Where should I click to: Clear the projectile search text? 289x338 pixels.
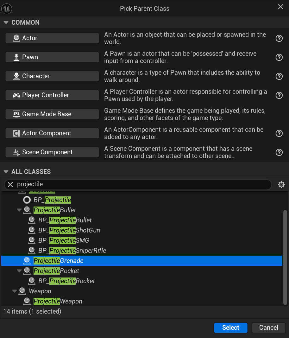coord(10,184)
